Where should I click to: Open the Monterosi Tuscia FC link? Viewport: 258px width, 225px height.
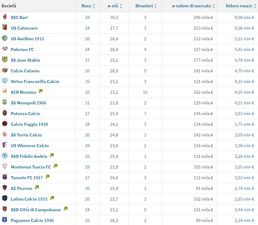tap(31, 167)
